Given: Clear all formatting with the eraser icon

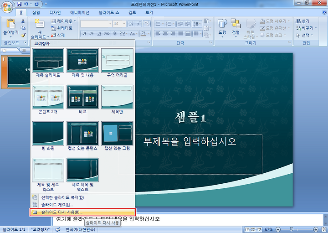Looking at the screenshot, I should tap(147, 24).
